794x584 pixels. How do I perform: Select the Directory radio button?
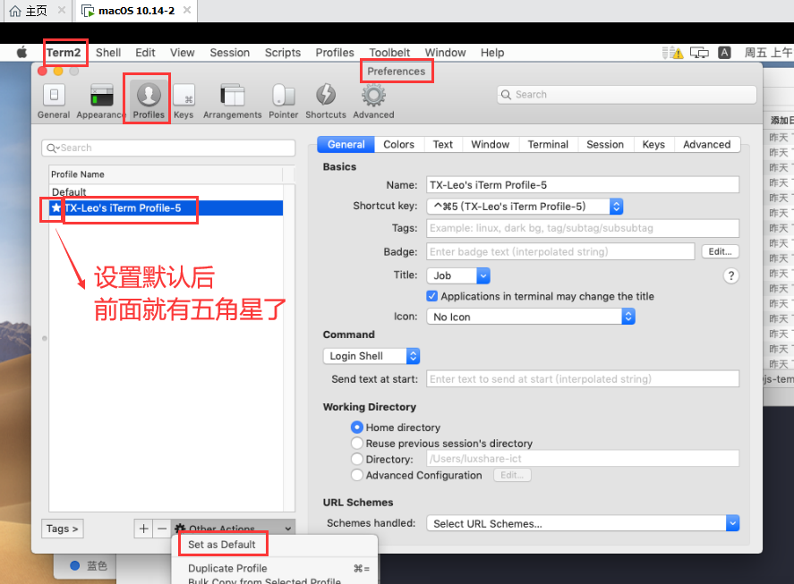tap(357, 459)
